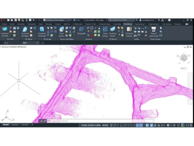This screenshot has height=146, width=194.
Task: Toggle the MODEL space button in status bar
Action: pos(105,125)
